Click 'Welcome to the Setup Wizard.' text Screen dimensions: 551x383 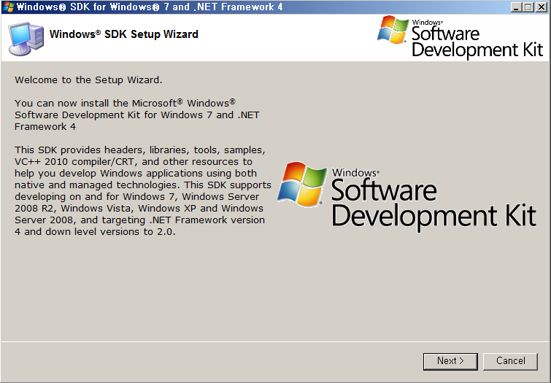(88, 80)
